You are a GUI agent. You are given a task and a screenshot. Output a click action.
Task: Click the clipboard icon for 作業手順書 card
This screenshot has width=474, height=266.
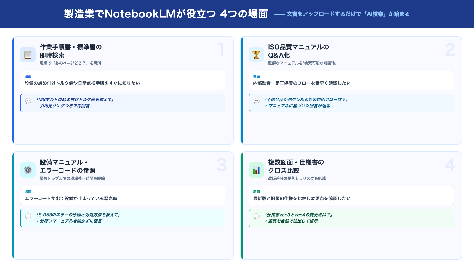click(x=28, y=55)
